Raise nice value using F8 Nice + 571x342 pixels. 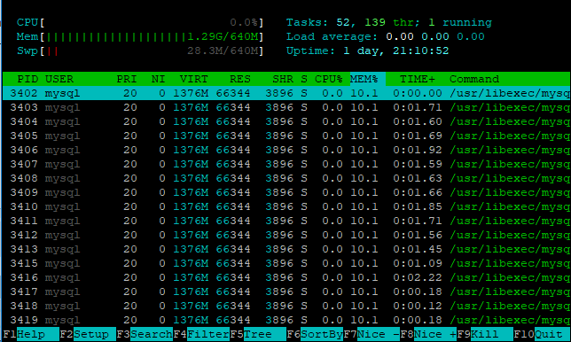pos(428,334)
